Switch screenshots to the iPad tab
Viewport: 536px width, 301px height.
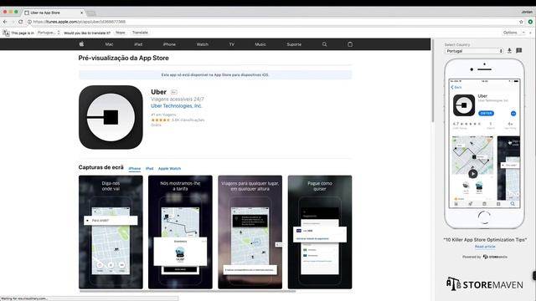[149, 169]
